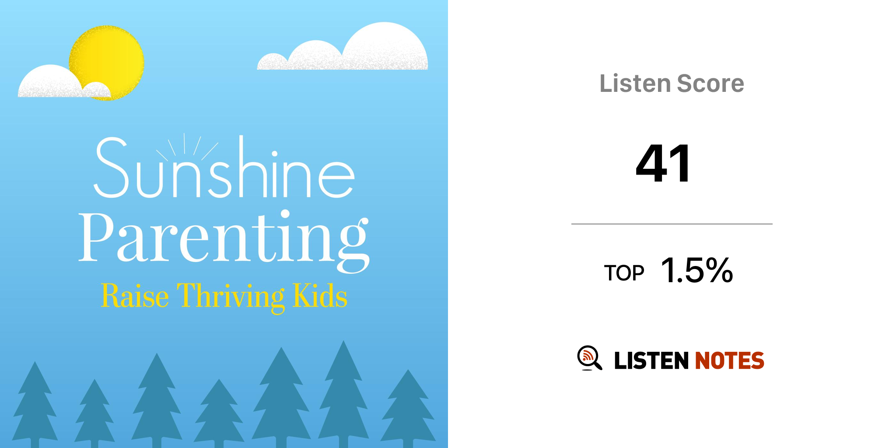
Task: Click the black "LISTEN" logo word
Action: 651,361
